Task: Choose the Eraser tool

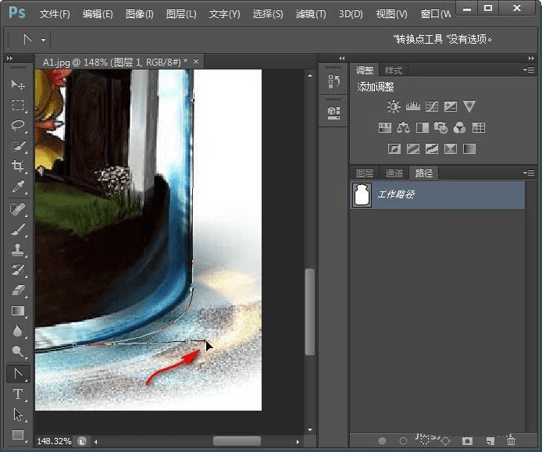Action: (18, 290)
